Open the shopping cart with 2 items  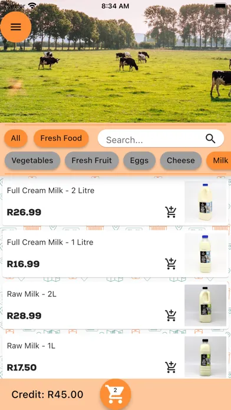tap(115, 394)
